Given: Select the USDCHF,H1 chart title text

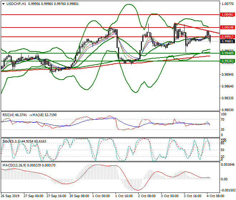Looking at the screenshot, I should click(x=16, y=4).
